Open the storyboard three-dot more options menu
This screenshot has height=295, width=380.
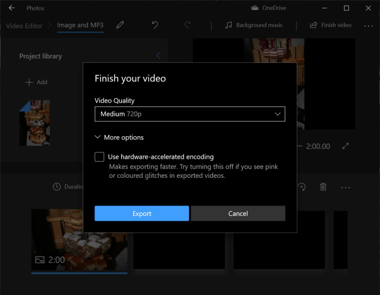(346, 187)
